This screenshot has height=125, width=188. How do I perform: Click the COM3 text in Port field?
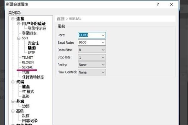[83, 35]
